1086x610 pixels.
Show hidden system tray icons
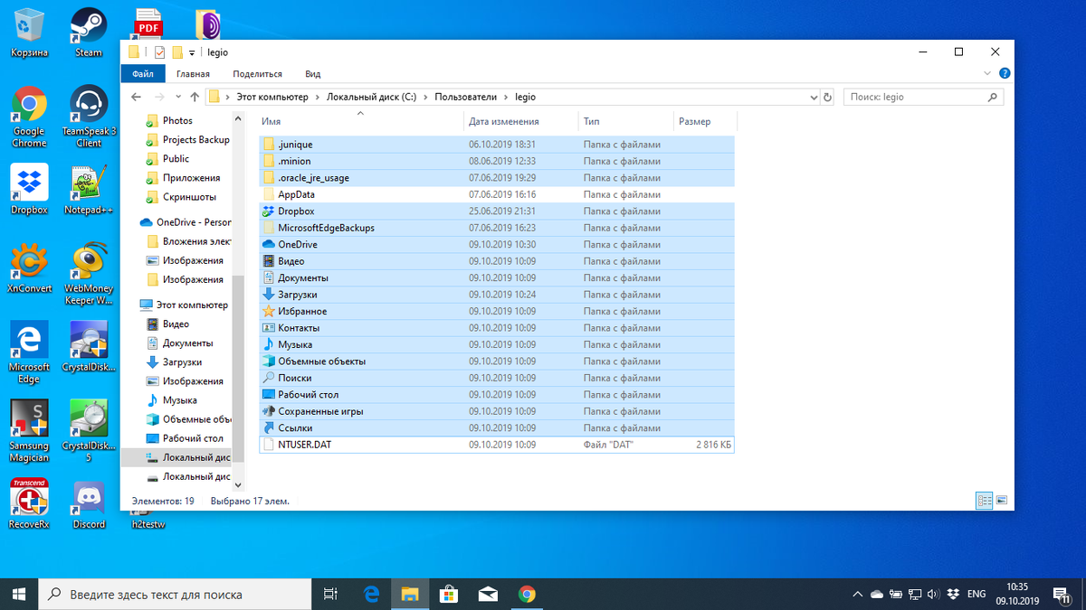coord(857,594)
